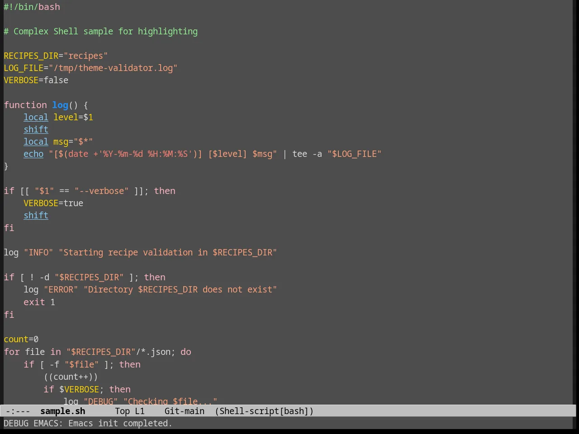Screen dimensions: 579x434
Task: Click the echo area message 'Emacs init completed.'
Action: click(120, 423)
